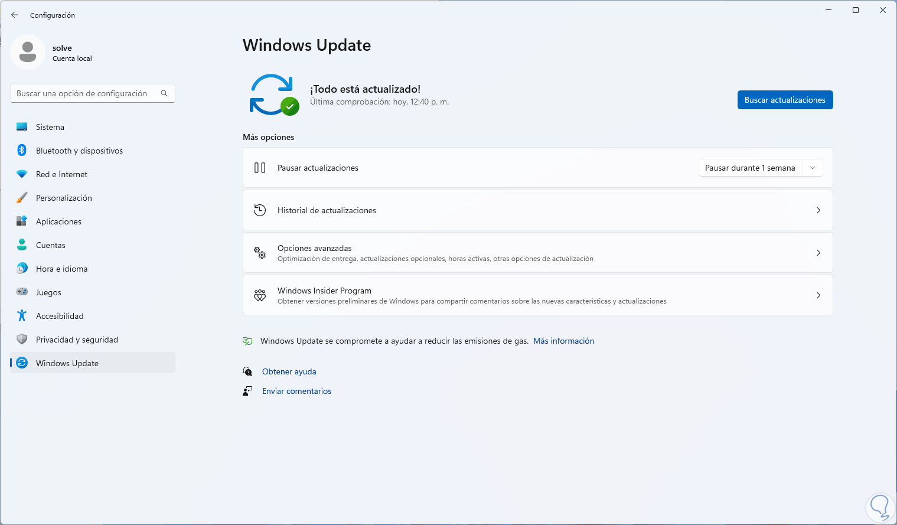897x525 pixels.
Task: Expand Opciones avanzadas chevron
Action: (x=818, y=253)
